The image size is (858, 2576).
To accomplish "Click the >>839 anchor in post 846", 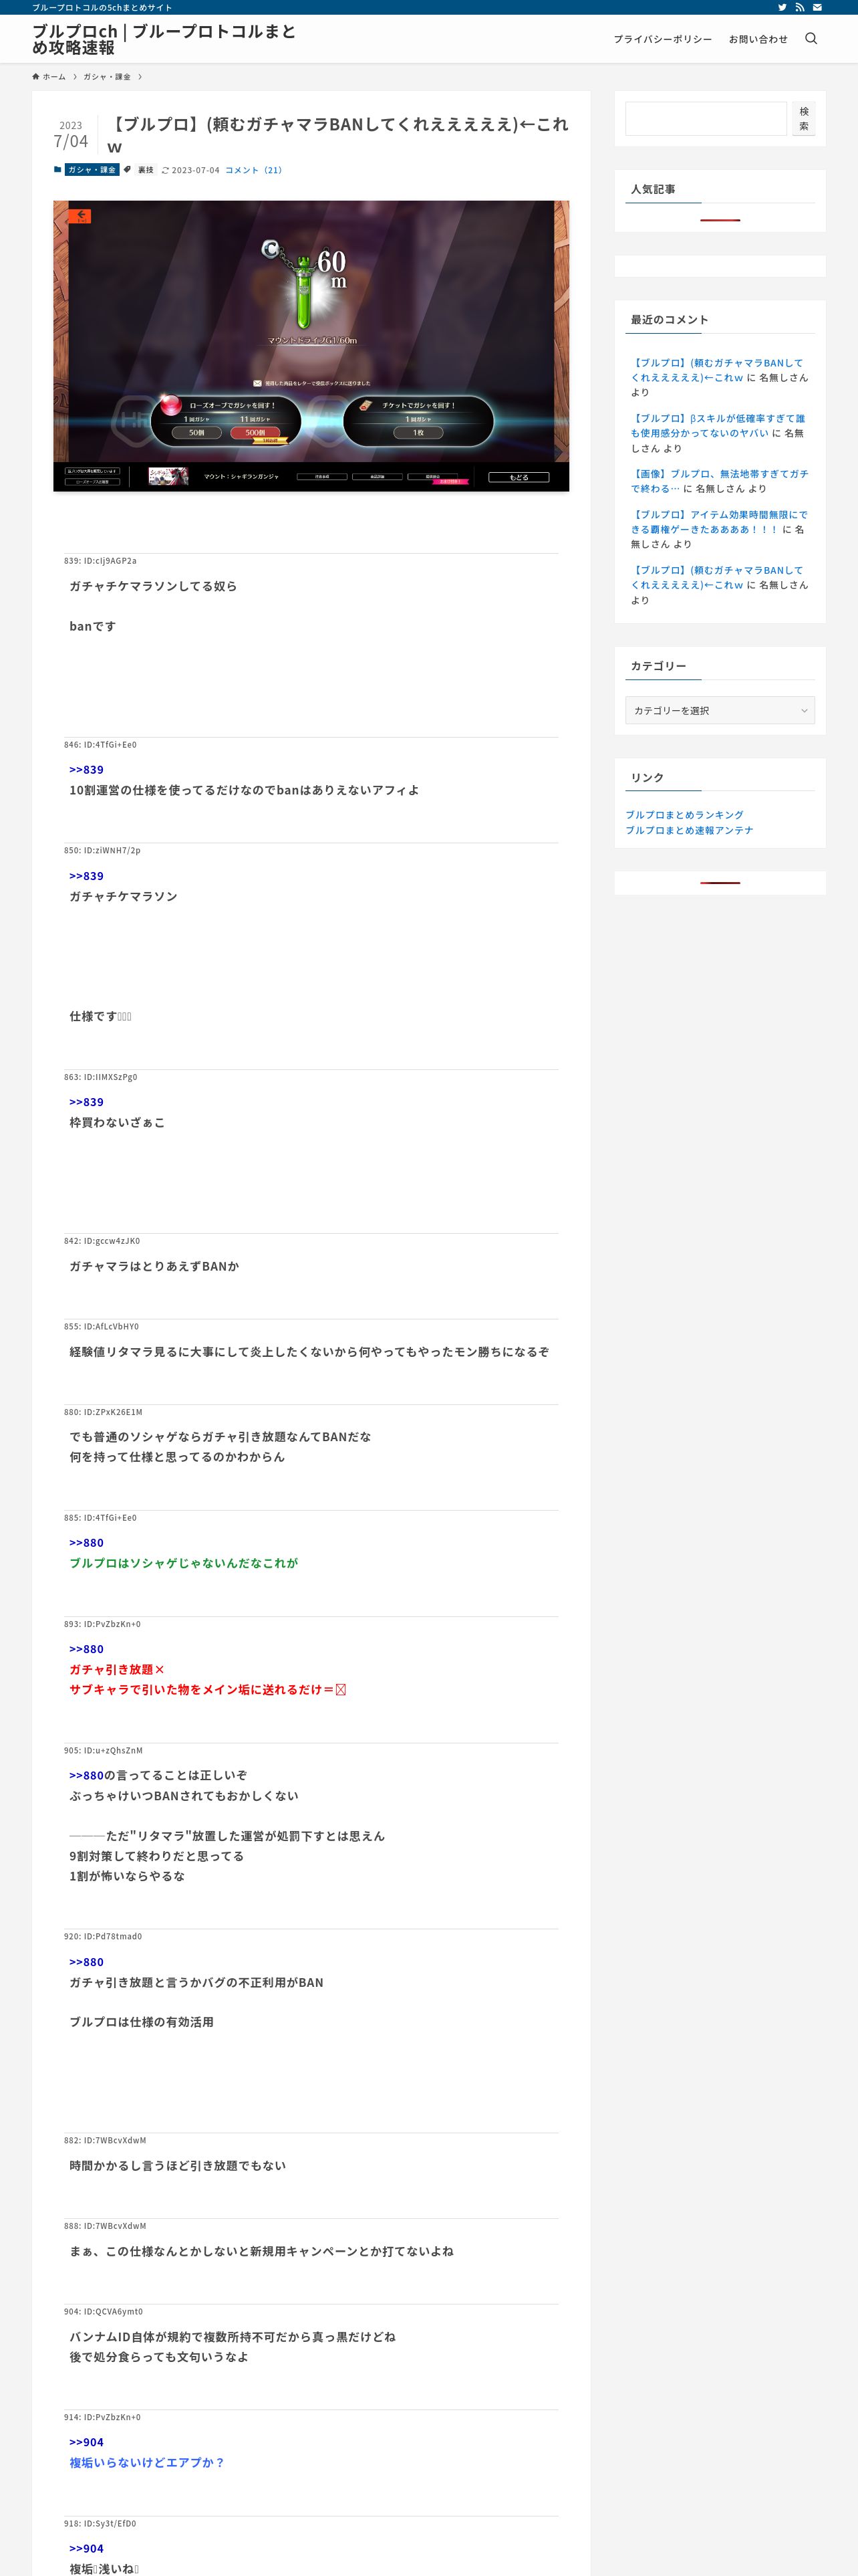I will click(x=86, y=770).
